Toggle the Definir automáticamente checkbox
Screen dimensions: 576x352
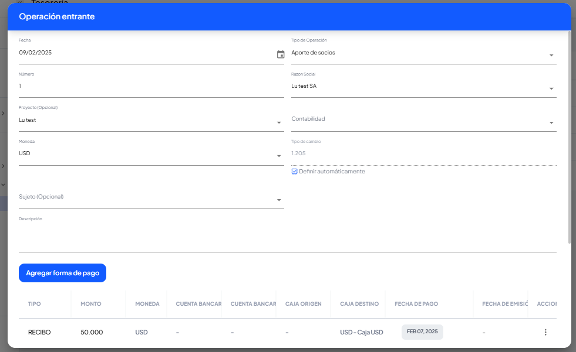tap(295, 172)
